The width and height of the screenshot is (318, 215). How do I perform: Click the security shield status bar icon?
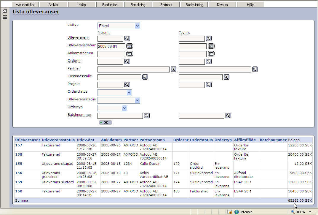click(x=230, y=212)
